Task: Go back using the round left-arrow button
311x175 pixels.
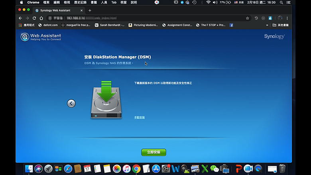Action: coord(71,103)
